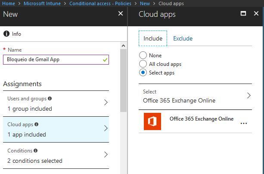Click the info tooltip icon beside Users and groups
The width and height of the screenshot is (264, 174).
50,99
